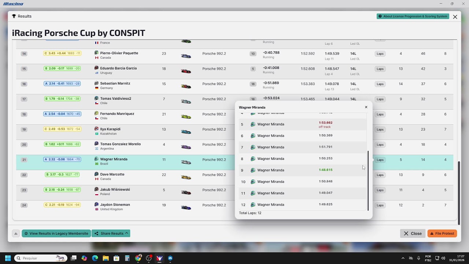Click Dave Marcotte driver name
This screenshot has width=469, height=264.
(x=112, y=174)
